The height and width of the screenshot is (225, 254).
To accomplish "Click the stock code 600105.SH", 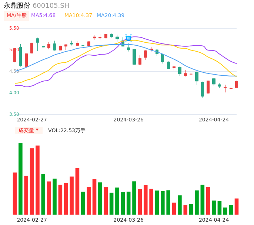I will [51, 6].
